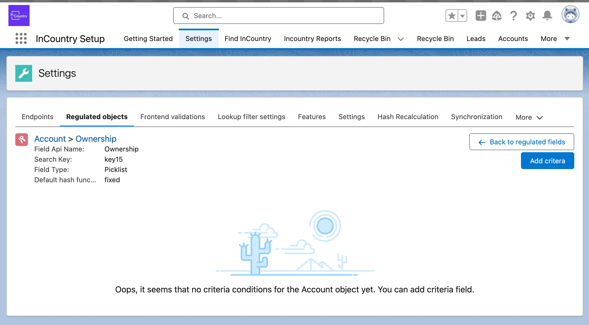Viewport: 589px width, 325px height.
Task: Click the Add critera button
Action: (547, 161)
